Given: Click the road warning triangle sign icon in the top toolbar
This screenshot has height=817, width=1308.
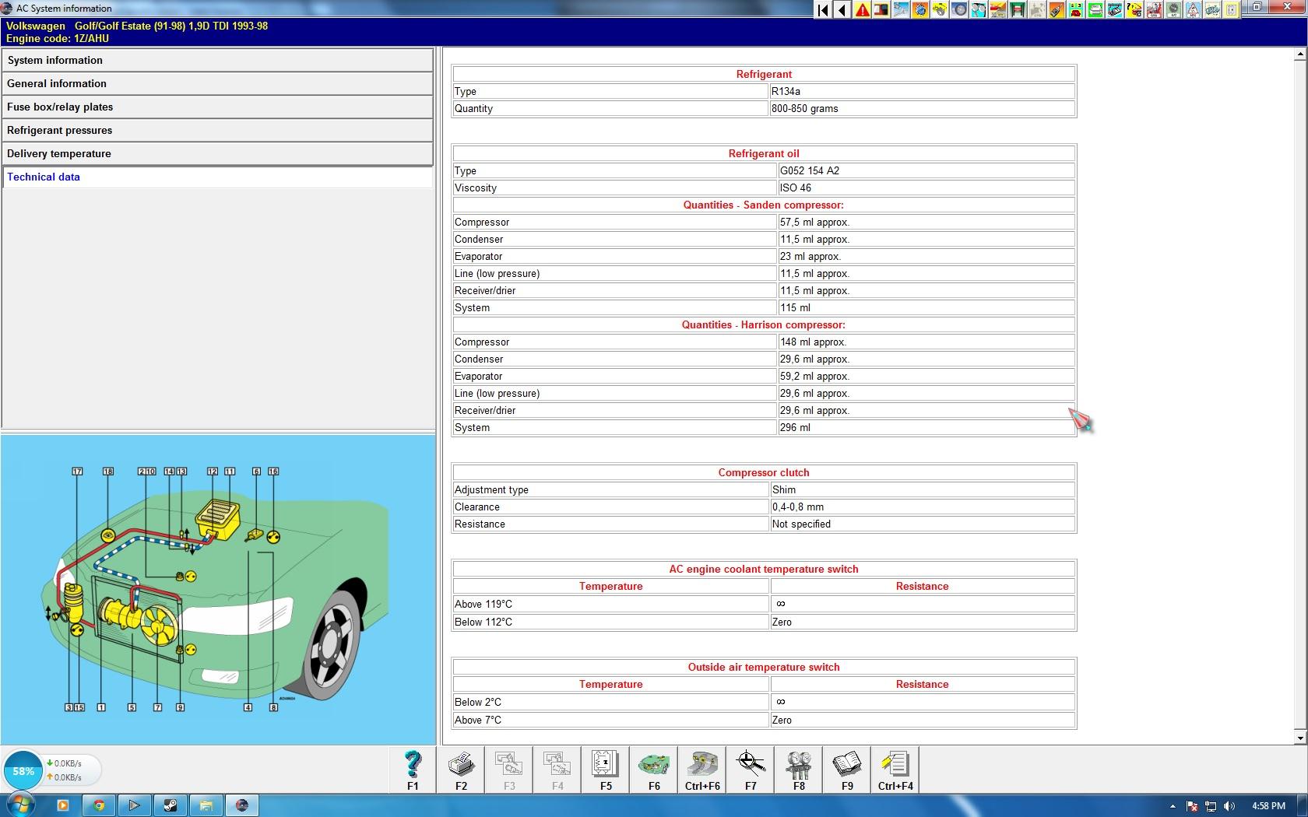Looking at the screenshot, I should coord(1194,9).
